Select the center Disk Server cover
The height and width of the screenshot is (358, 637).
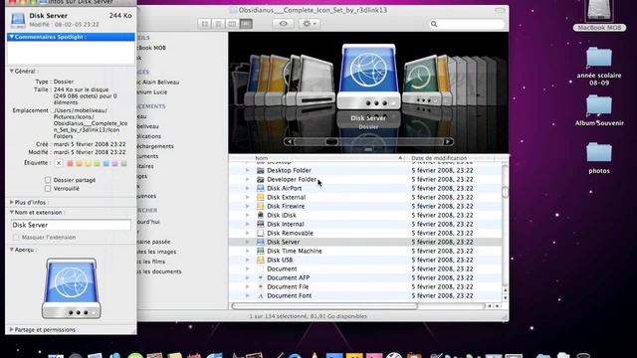[369, 77]
